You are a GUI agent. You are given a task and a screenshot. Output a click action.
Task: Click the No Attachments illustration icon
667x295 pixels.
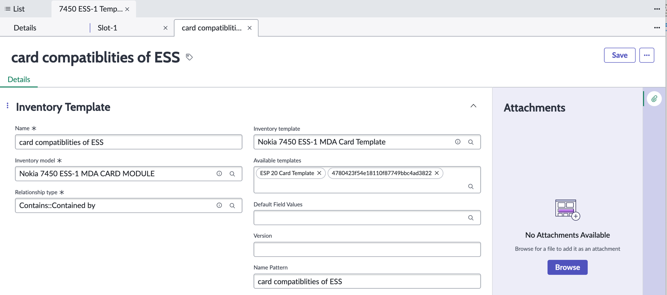point(567,210)
